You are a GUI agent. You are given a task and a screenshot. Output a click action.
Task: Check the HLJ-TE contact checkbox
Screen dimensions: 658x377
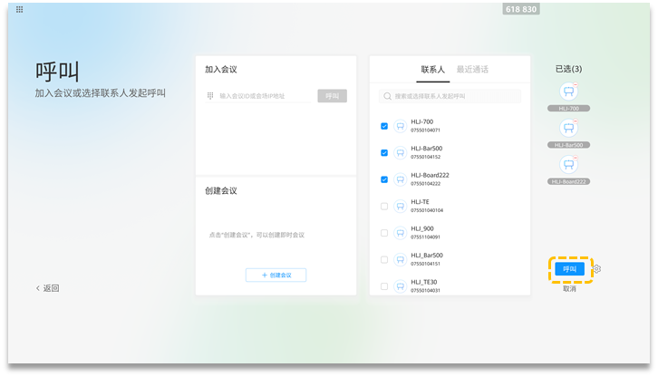click(x=384, y=207)
